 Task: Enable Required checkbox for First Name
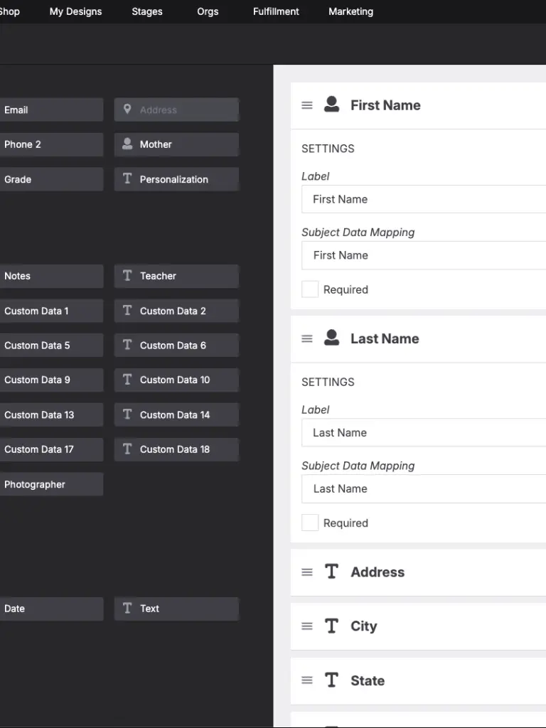[310, 289]
